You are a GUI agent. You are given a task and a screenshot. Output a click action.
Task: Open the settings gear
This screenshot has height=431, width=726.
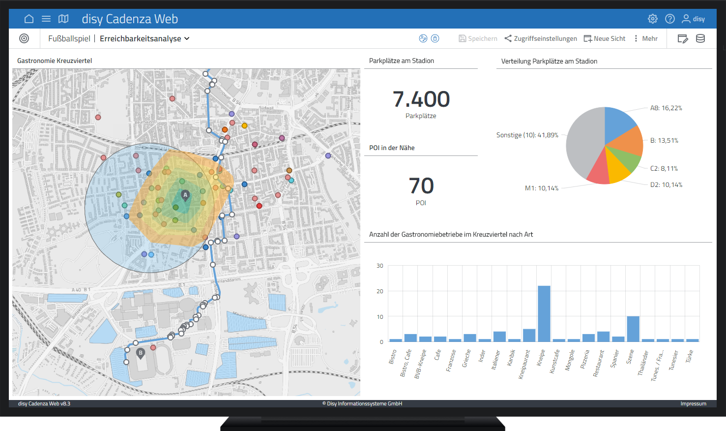652,19
